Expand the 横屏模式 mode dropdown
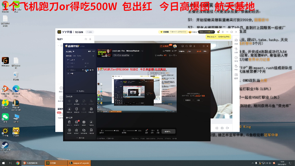 [x=70, y=52]
